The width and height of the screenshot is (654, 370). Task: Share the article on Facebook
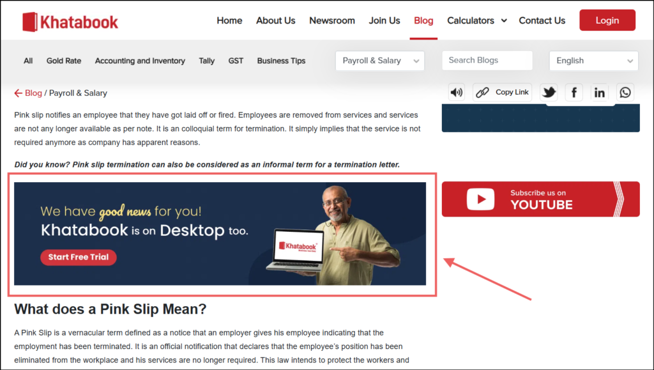[574, 92]
